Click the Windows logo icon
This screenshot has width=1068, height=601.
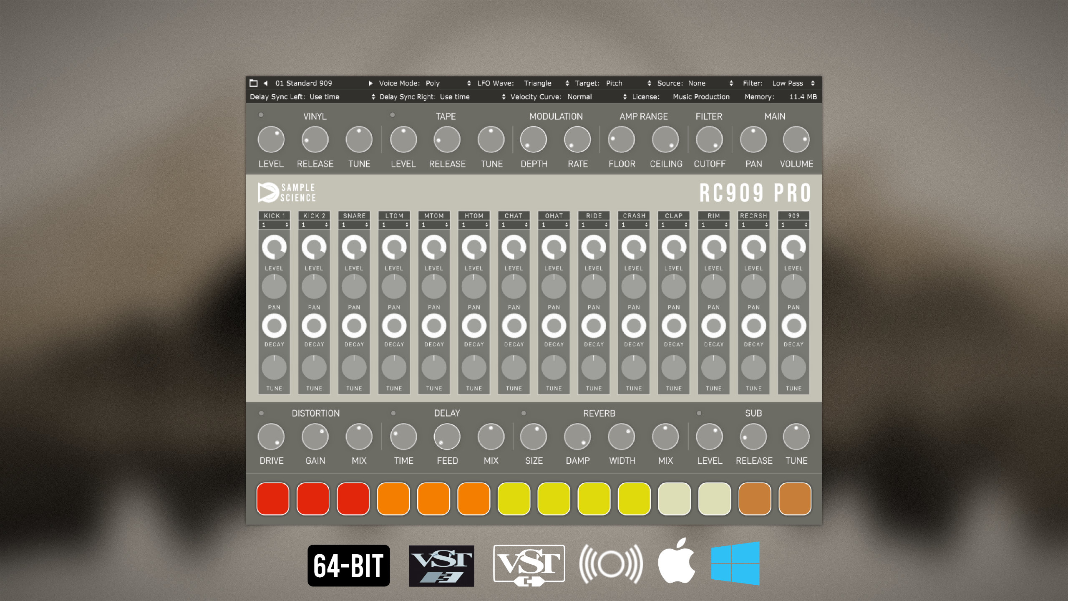click(x=735, y=563)
